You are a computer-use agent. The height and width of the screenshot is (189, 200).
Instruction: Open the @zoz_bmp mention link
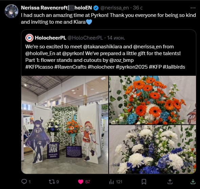[121, 60]
